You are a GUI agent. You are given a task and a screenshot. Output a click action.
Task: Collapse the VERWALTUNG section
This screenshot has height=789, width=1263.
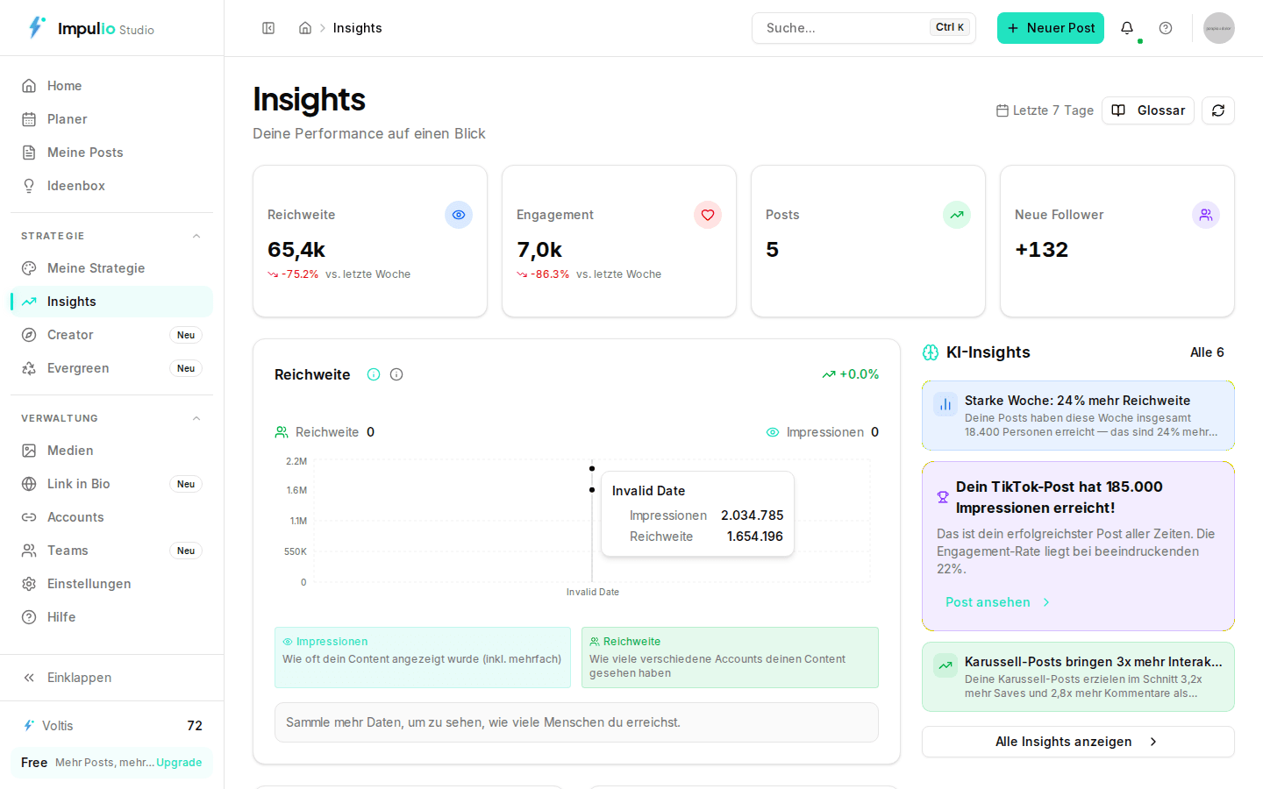(x=196, y=417)
